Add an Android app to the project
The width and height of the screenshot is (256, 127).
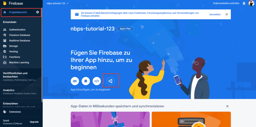[x=86, y=81]
